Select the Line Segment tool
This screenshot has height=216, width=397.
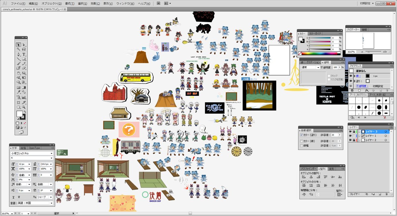tap(19, 59)
